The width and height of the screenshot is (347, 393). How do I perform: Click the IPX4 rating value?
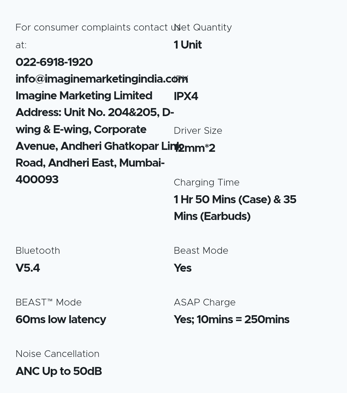(x=186, y=96)
